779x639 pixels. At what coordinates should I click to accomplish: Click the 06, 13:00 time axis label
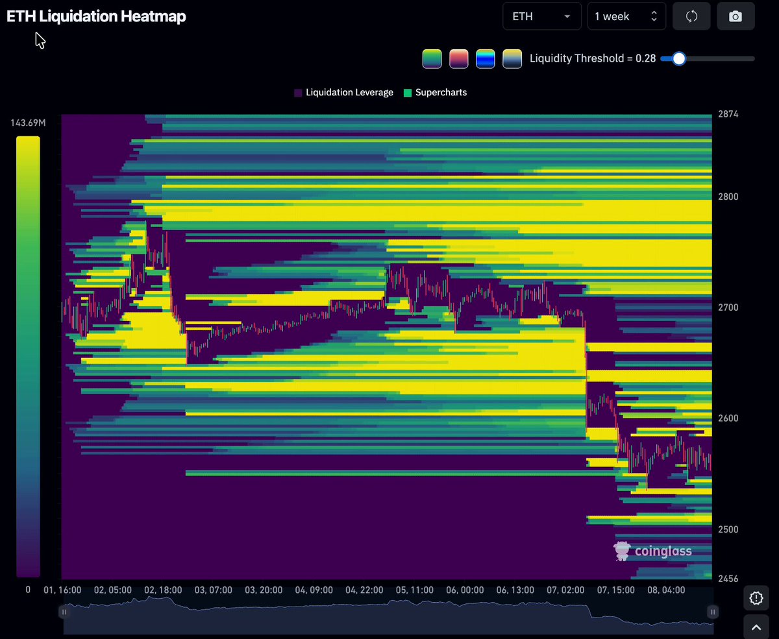515,590
